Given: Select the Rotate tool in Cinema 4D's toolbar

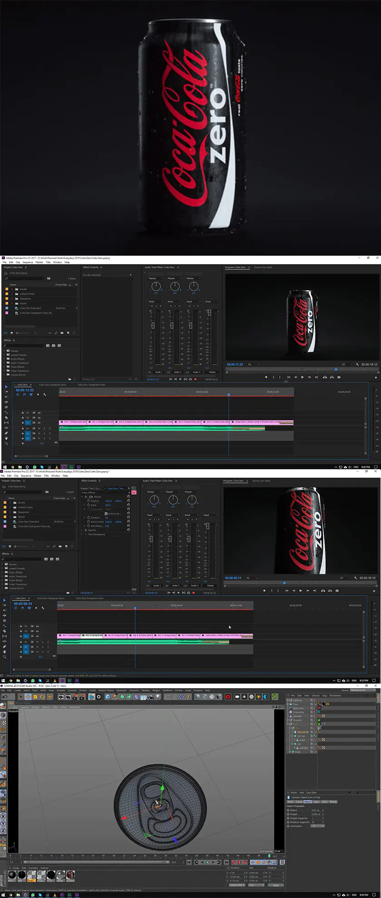Looking at the screenshot, I should 42,696.
